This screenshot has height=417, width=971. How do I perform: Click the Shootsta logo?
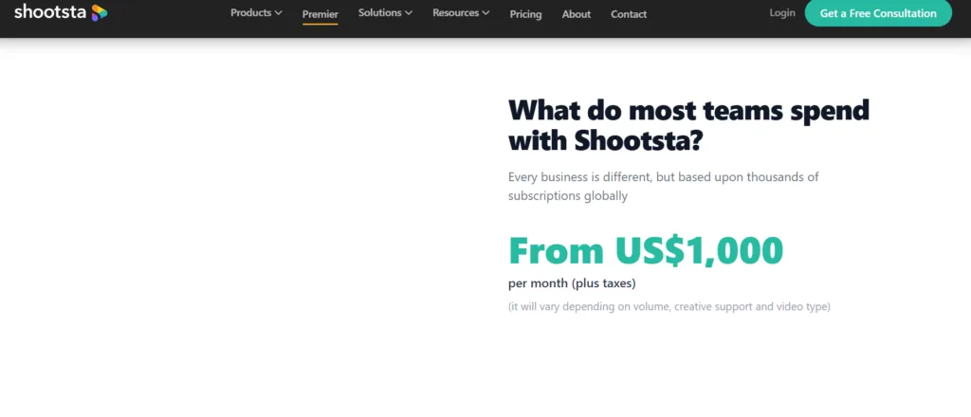pos(61,11)
